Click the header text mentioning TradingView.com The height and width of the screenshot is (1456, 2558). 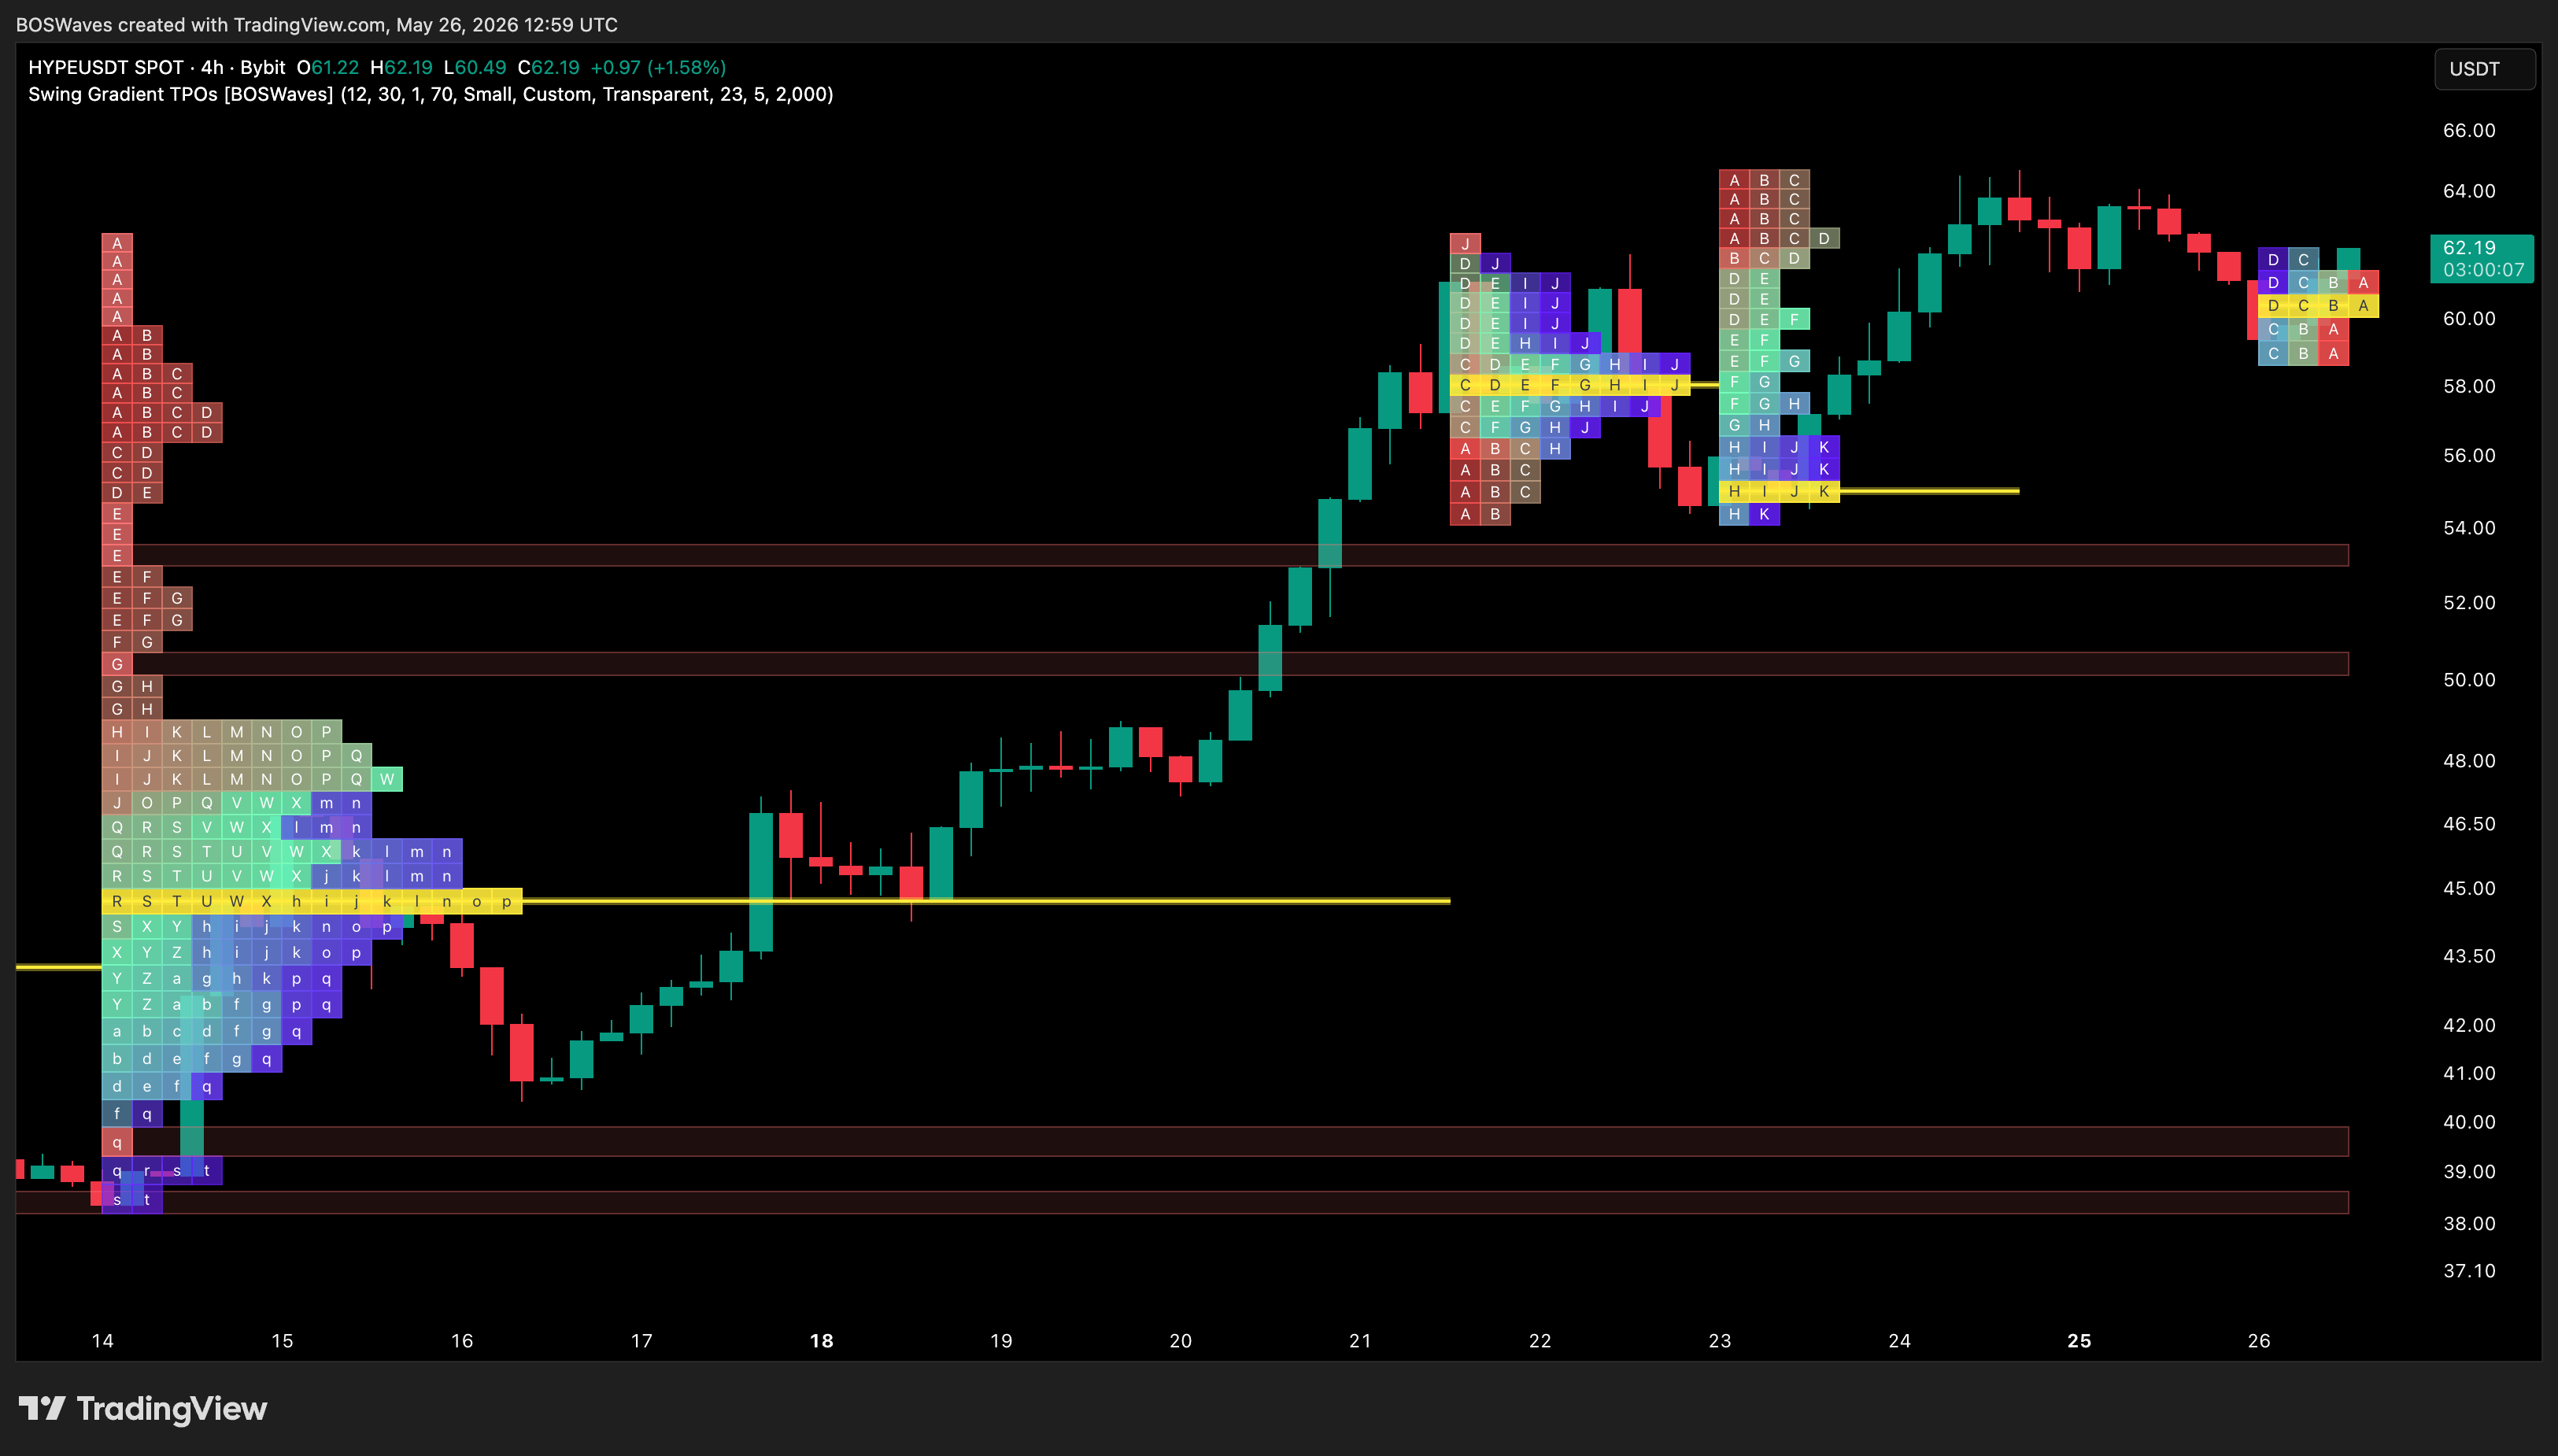317,24
